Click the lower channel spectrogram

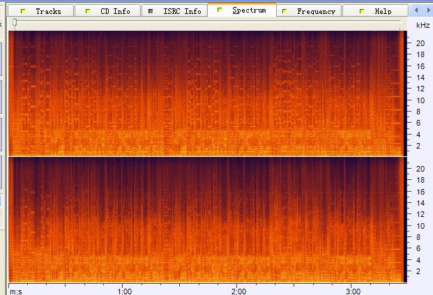pos(208,220)
